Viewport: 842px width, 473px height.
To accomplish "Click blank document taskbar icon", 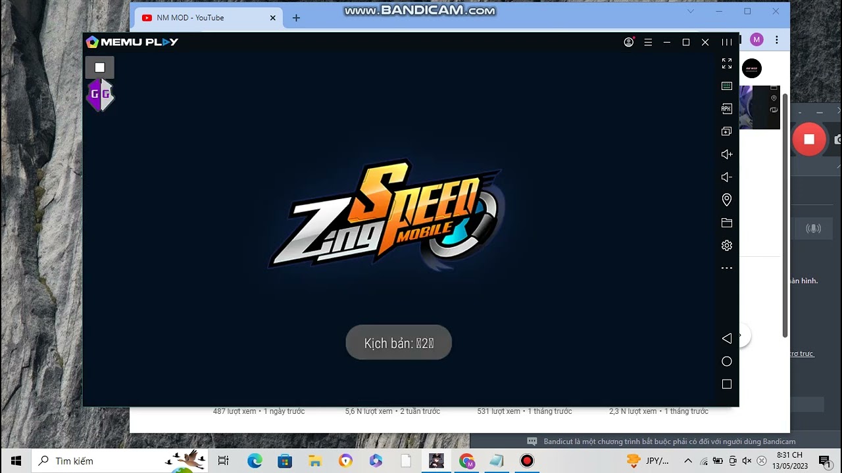I will [406, 461].
